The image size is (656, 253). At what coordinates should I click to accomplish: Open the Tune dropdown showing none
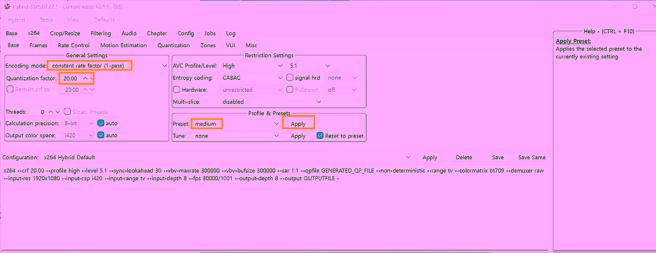click(x=236, y=136)
